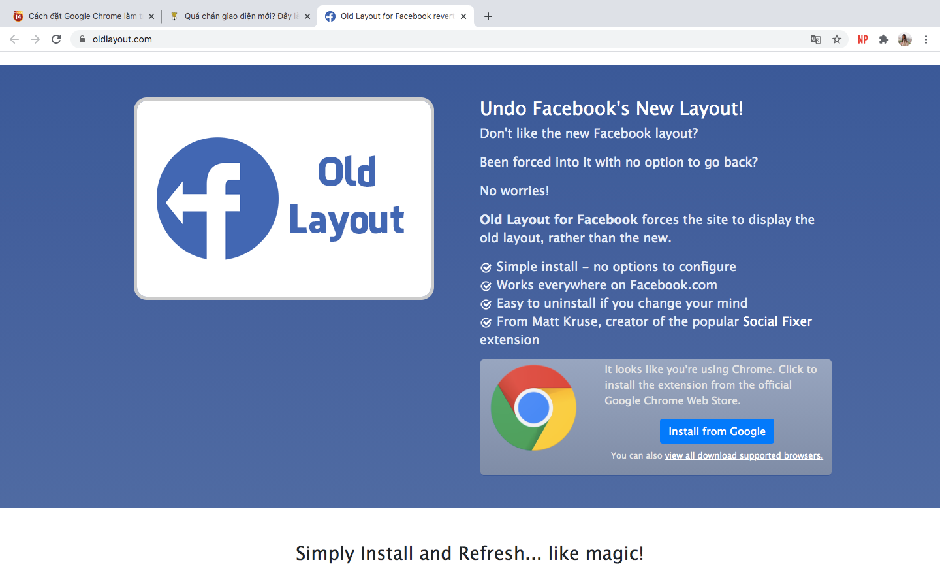
Task: Open the Extensions puzzle piece menu
Action: pos(884,39)
